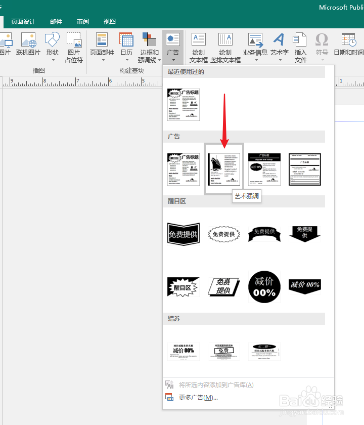
Task: Open 业务信息 business information menu
Action: (255, 44)
